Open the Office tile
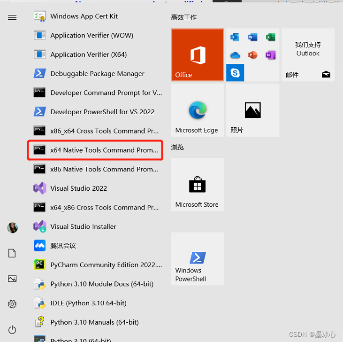This screenshot has height=342, width=343. click(198, 55)
